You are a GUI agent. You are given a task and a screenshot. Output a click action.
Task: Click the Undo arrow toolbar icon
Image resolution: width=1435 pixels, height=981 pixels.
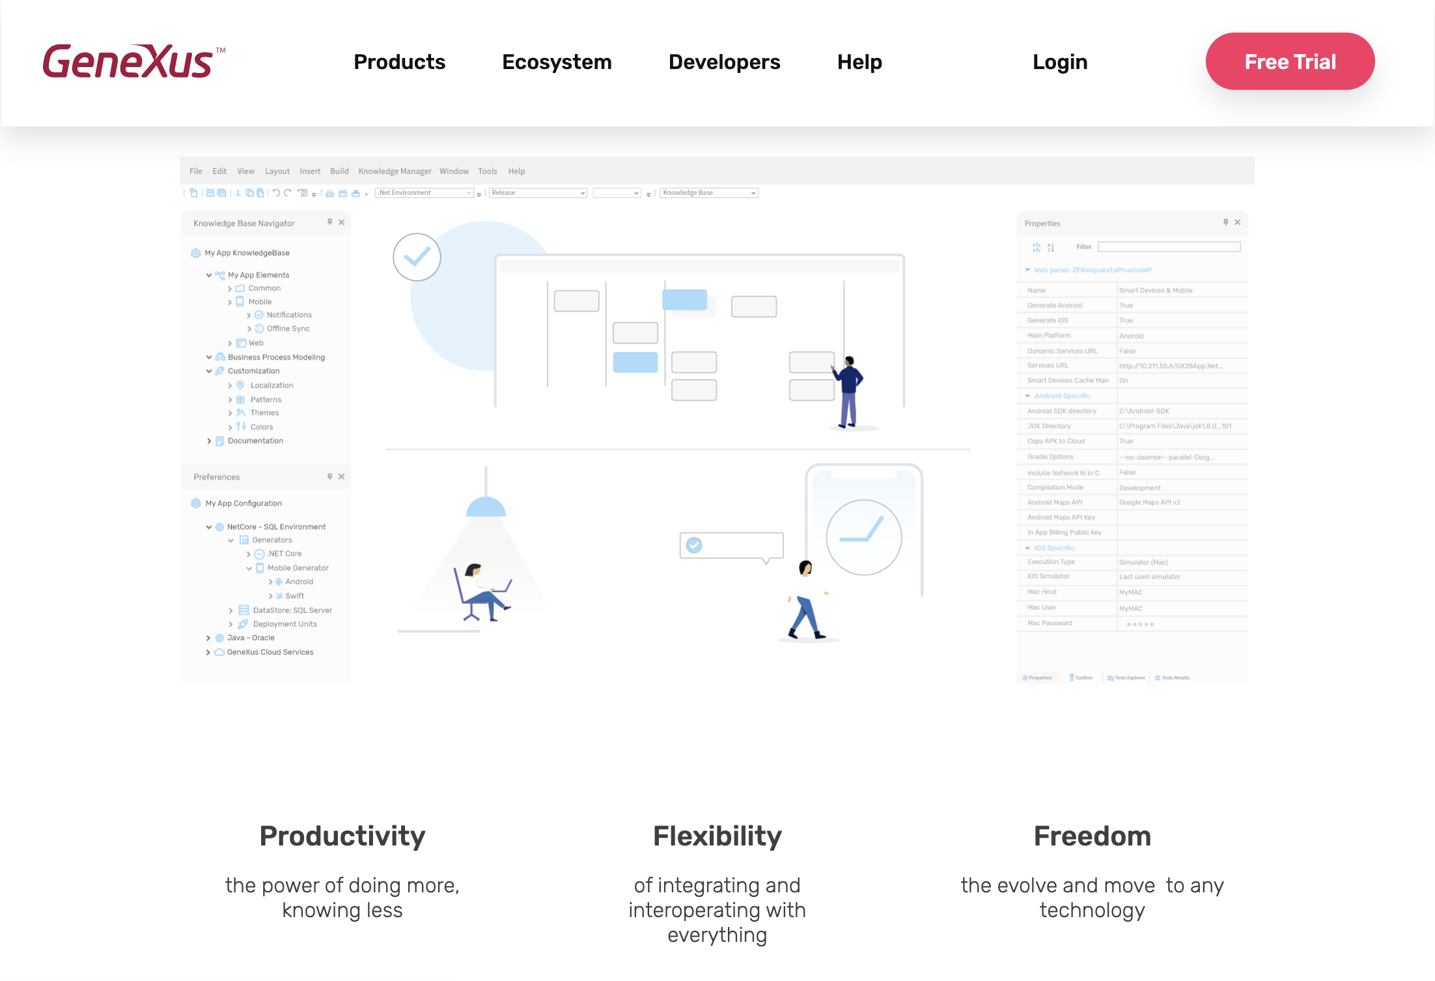[276, 193]
